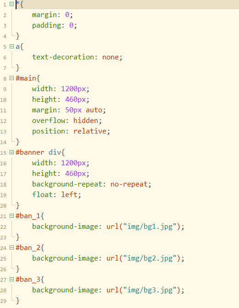Collapse the #ban_1 rule fold marker
The image size is (239, 308).
click(12, 216)
